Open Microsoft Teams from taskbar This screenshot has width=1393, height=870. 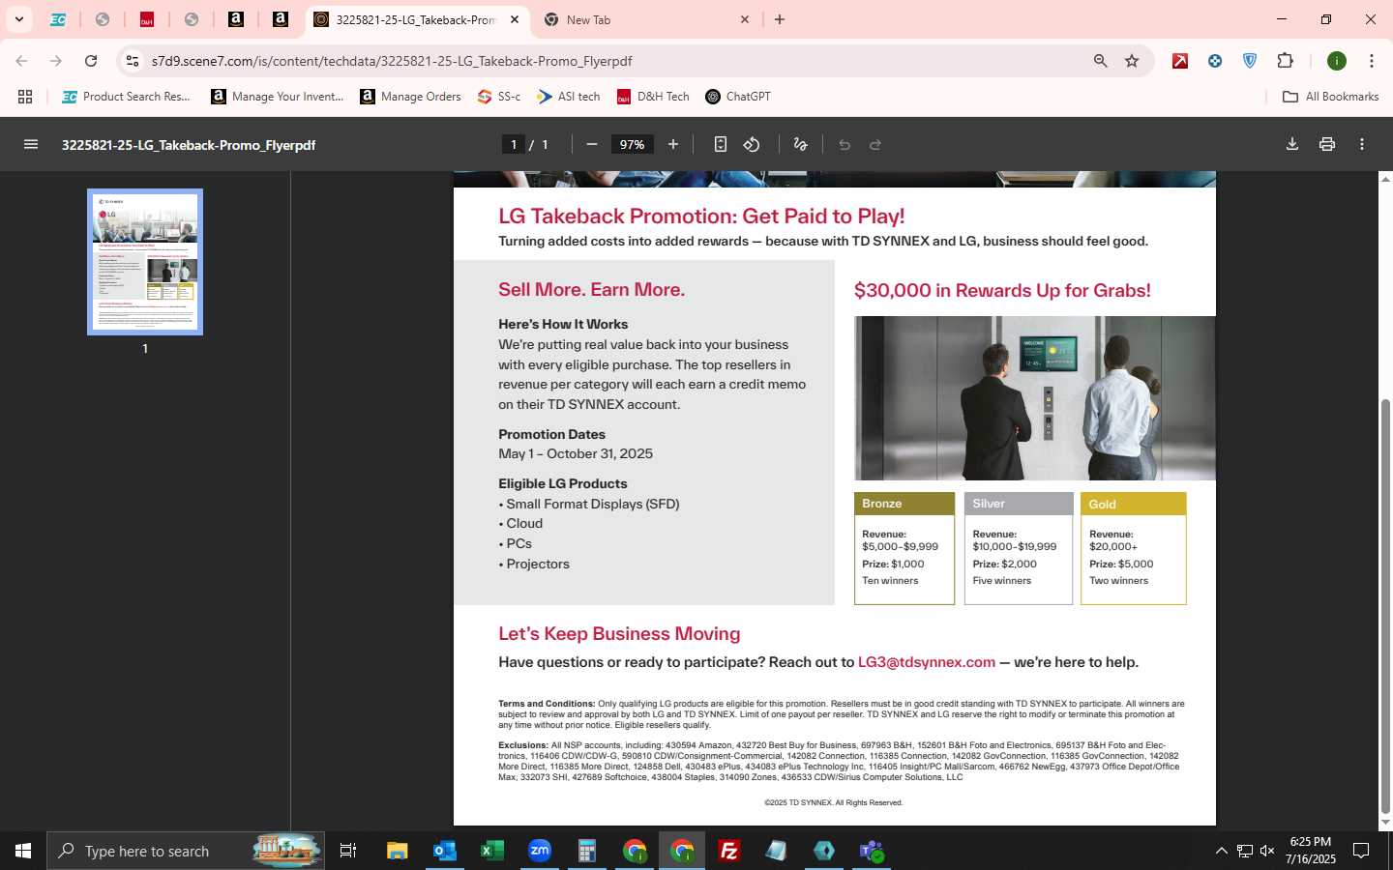click(x=872, y=851)
